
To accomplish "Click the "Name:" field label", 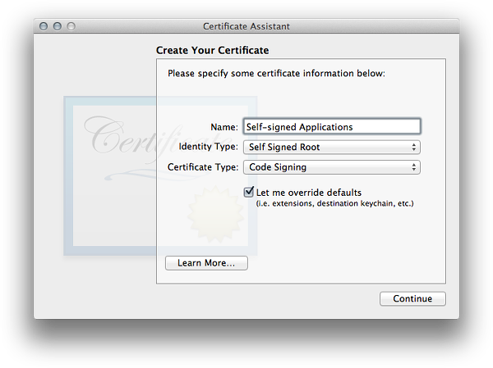I will 224,127.
